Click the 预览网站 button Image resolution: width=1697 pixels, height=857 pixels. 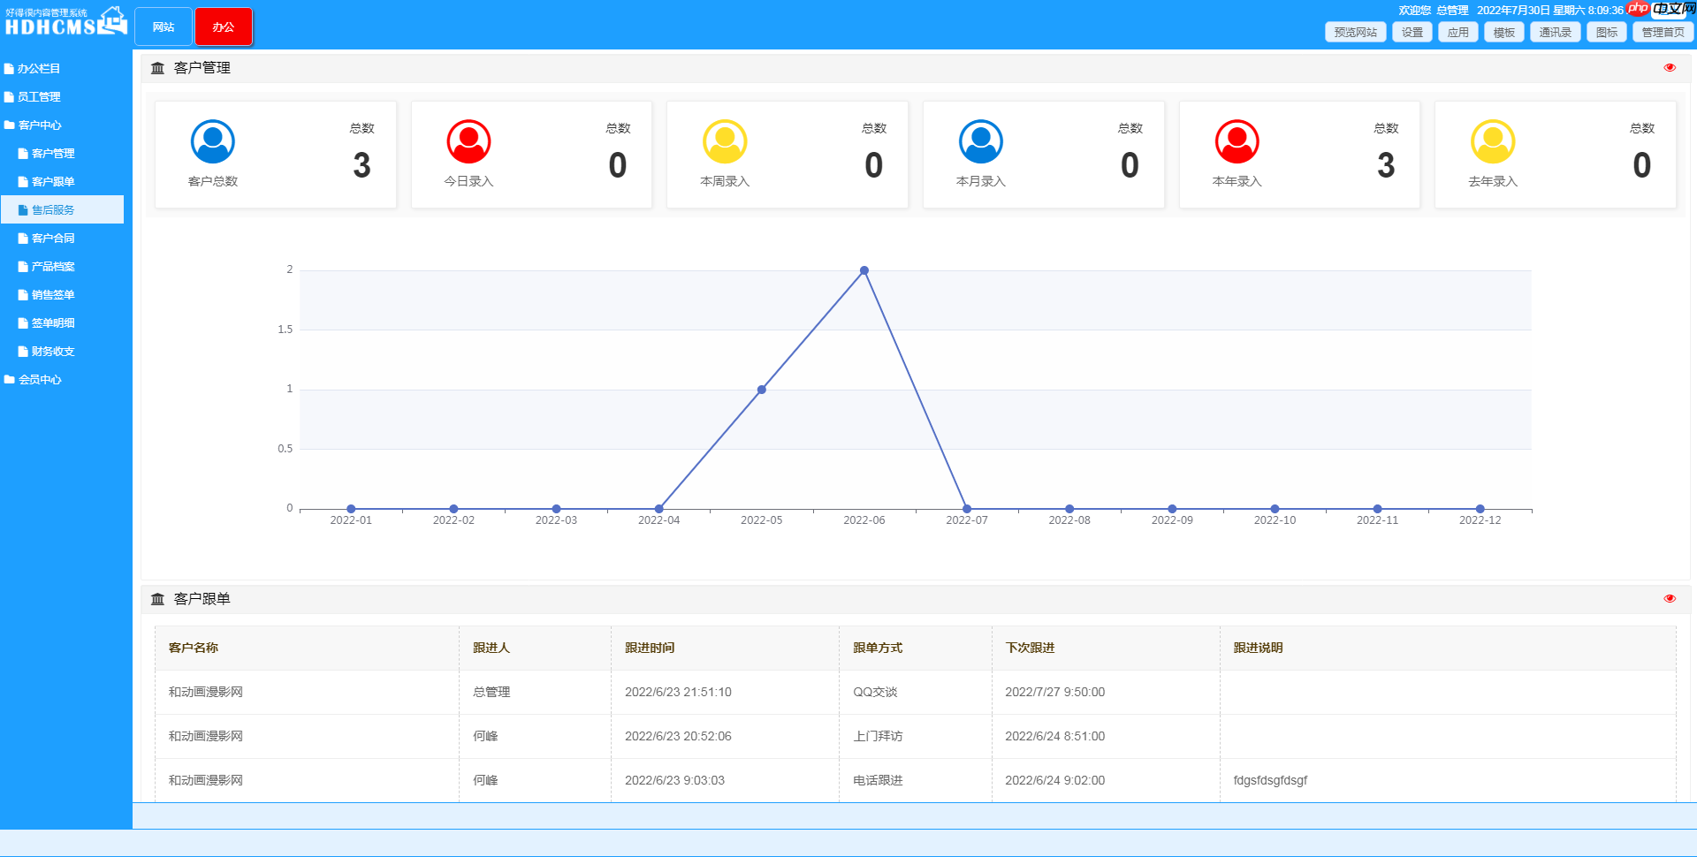[1355, 32]
